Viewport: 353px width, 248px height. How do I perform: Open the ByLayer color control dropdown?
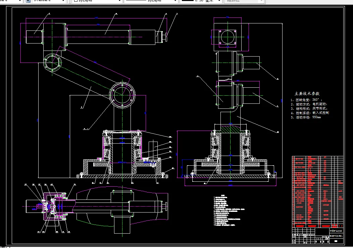pos(97,1)
